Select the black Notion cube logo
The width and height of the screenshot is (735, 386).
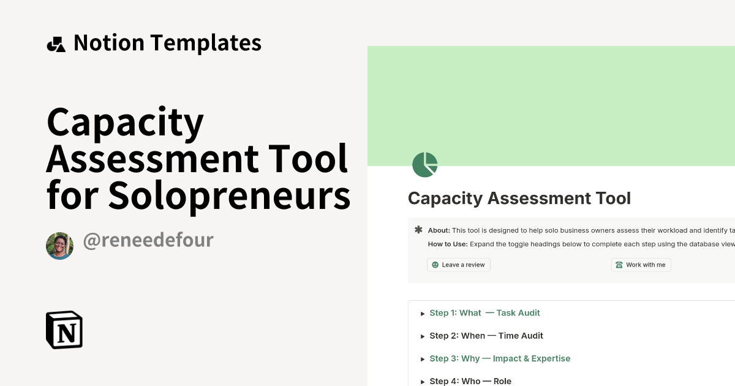(x=64, y=330)
